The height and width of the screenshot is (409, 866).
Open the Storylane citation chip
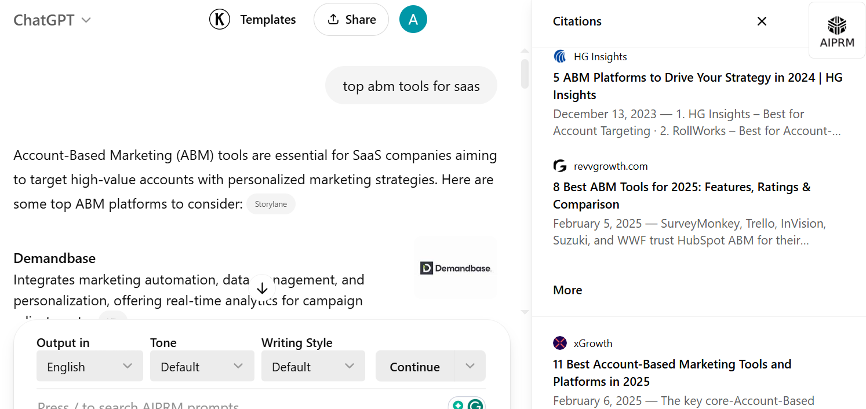pyautogui.click(x=271, y=204)
